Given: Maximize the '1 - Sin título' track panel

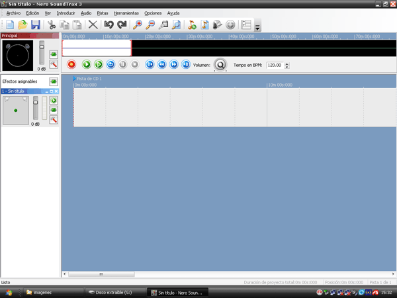Looking at the screenshot, I should (52, 91).
